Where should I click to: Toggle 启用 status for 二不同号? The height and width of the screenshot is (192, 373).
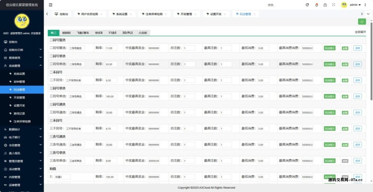345,80
